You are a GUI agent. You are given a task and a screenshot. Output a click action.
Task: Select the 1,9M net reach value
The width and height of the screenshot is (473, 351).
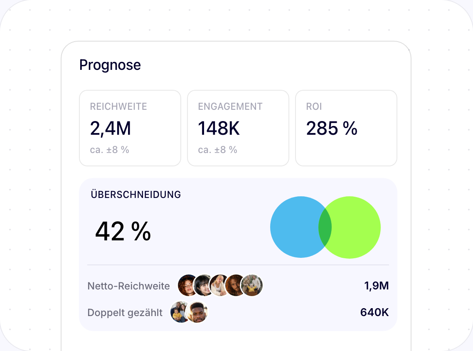pyautogui.click(x=377, y=286)
